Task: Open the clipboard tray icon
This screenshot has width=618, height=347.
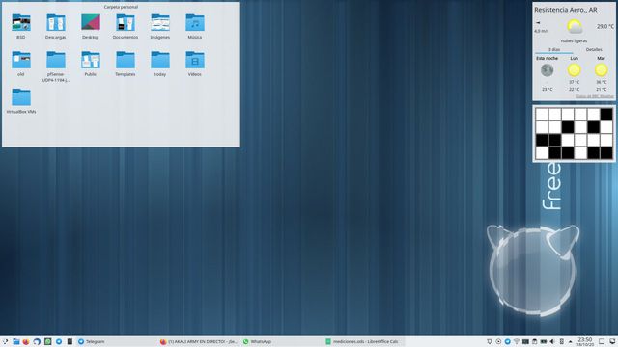Action: coord(534,341)
